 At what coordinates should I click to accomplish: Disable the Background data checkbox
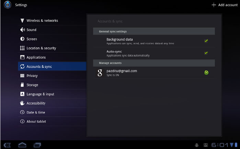pyautogui.click(x=206, y=41)
